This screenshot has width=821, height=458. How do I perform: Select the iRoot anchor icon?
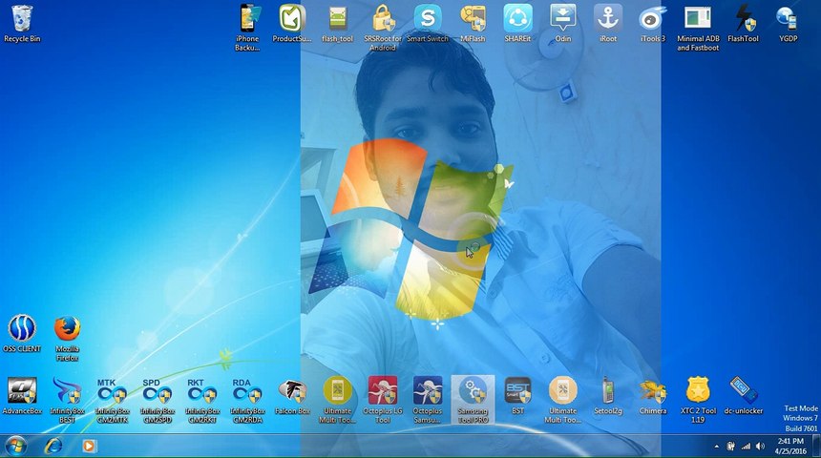click(x=608, y=19)
